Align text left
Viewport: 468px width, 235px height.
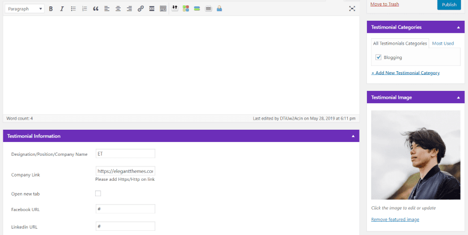107,9
